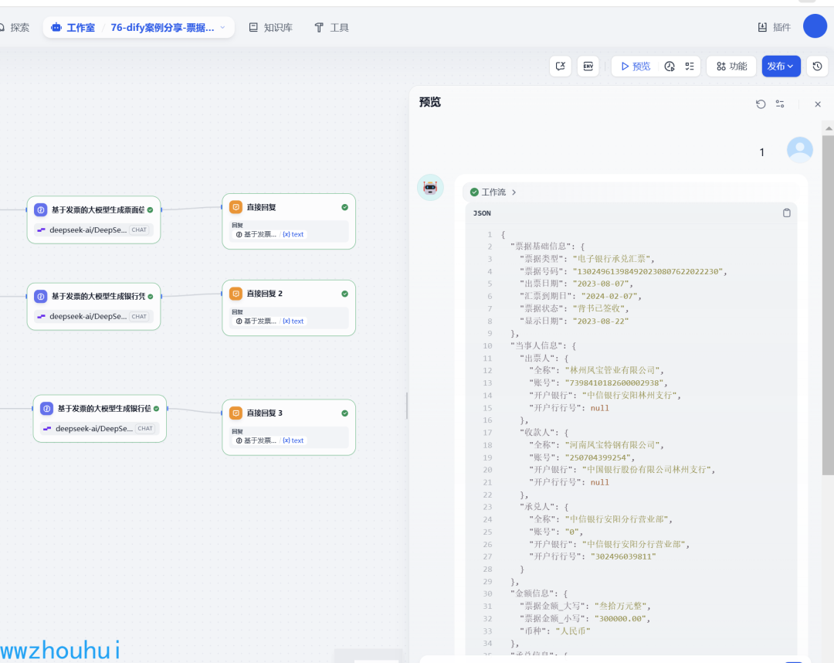Open the 功能 features button
Viewport: 834px width, 663px height.
(x=732, y=66)
